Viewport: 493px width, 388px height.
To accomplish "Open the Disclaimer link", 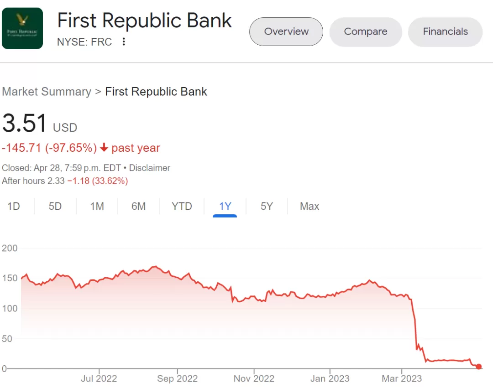I will [x=150, y=168].
